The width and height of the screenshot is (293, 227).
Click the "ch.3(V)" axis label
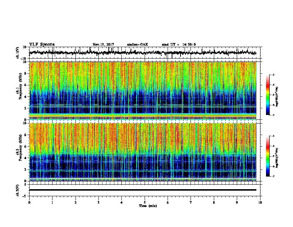(x=18, y=190)
